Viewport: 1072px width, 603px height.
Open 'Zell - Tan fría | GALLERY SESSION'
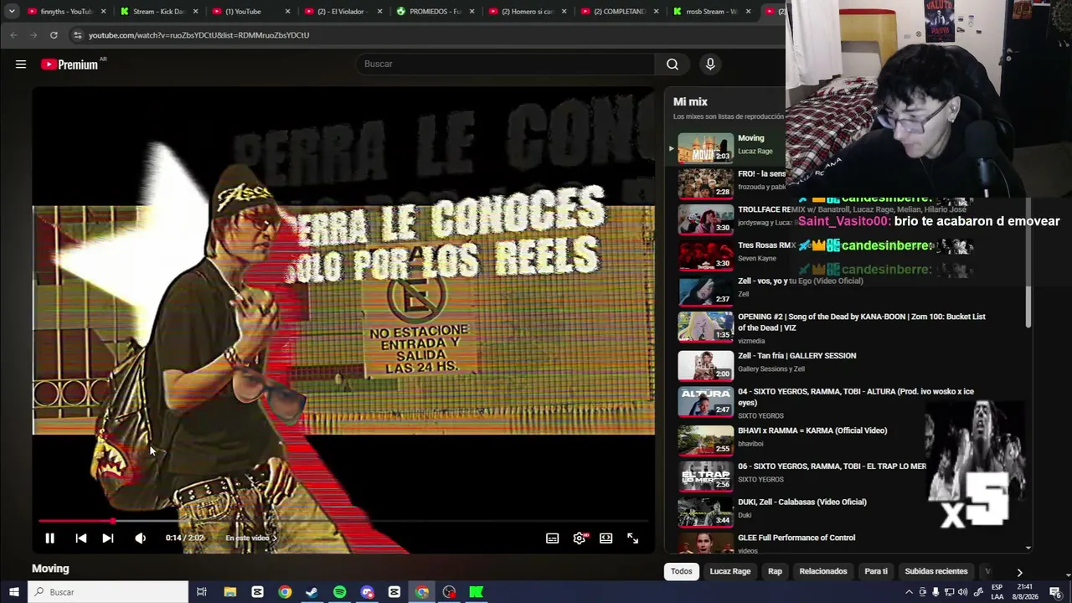pos(796,356)
